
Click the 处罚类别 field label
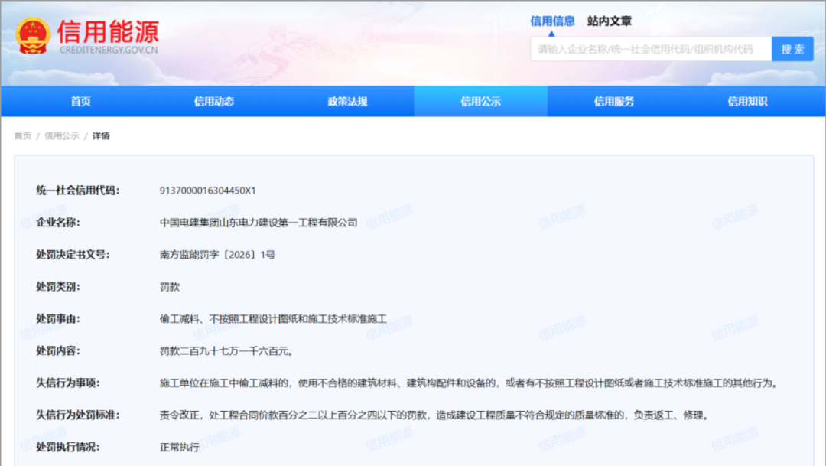(x=58, y=287)
